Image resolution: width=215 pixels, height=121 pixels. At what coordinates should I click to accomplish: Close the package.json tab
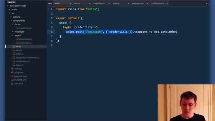[x=148, y=3]
